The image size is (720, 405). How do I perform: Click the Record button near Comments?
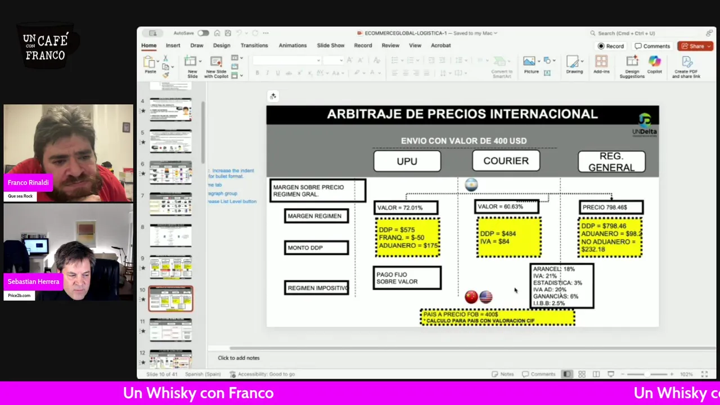point(610,46)
